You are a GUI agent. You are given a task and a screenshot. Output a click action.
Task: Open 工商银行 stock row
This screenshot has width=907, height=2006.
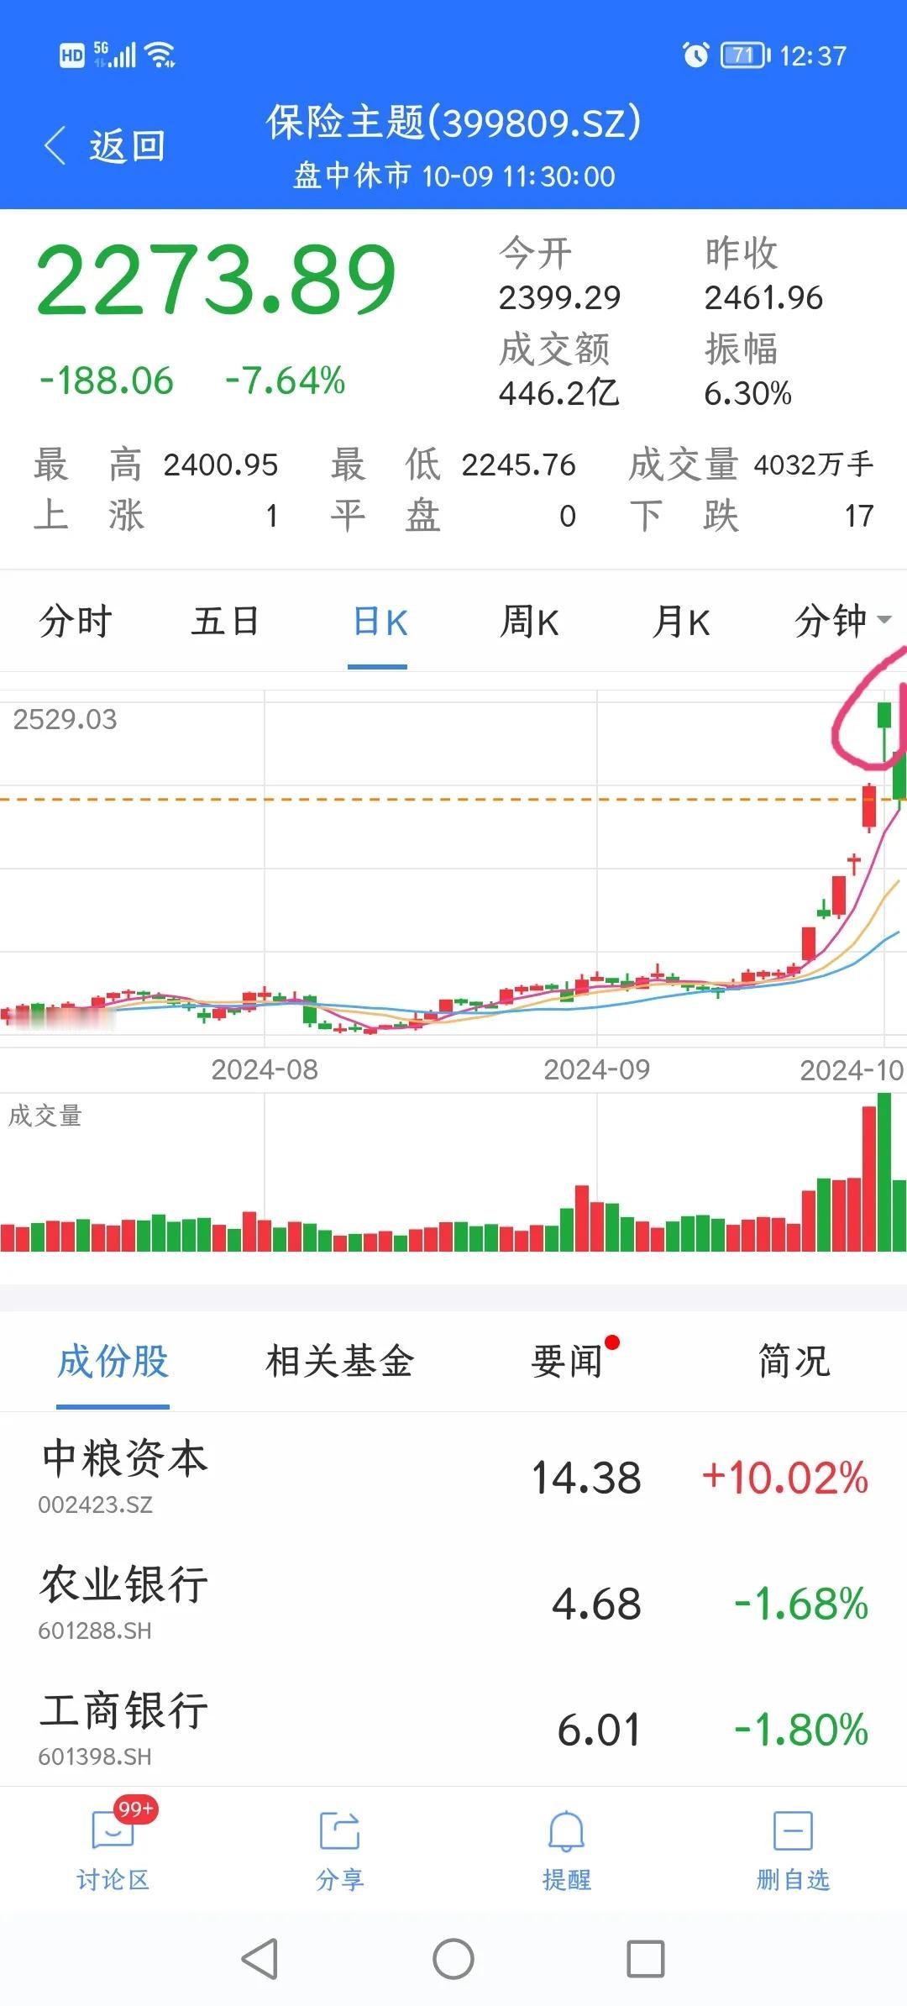click(453, 1728)
